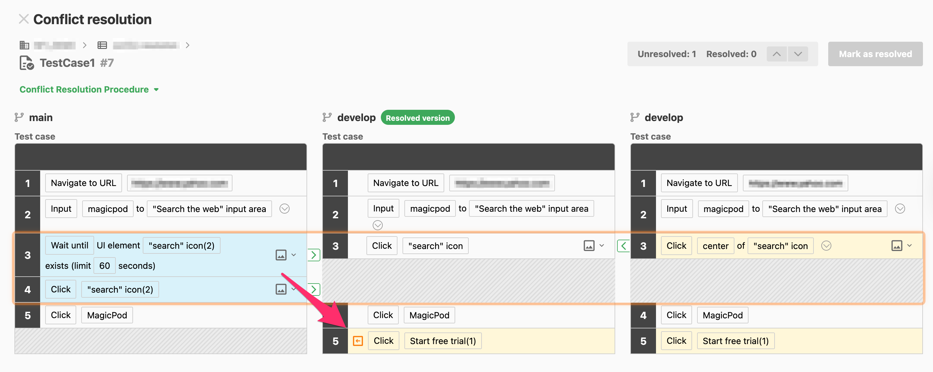Open image dropdown arrow on main step 3
The image size is (933, 372).
(294, 255)
